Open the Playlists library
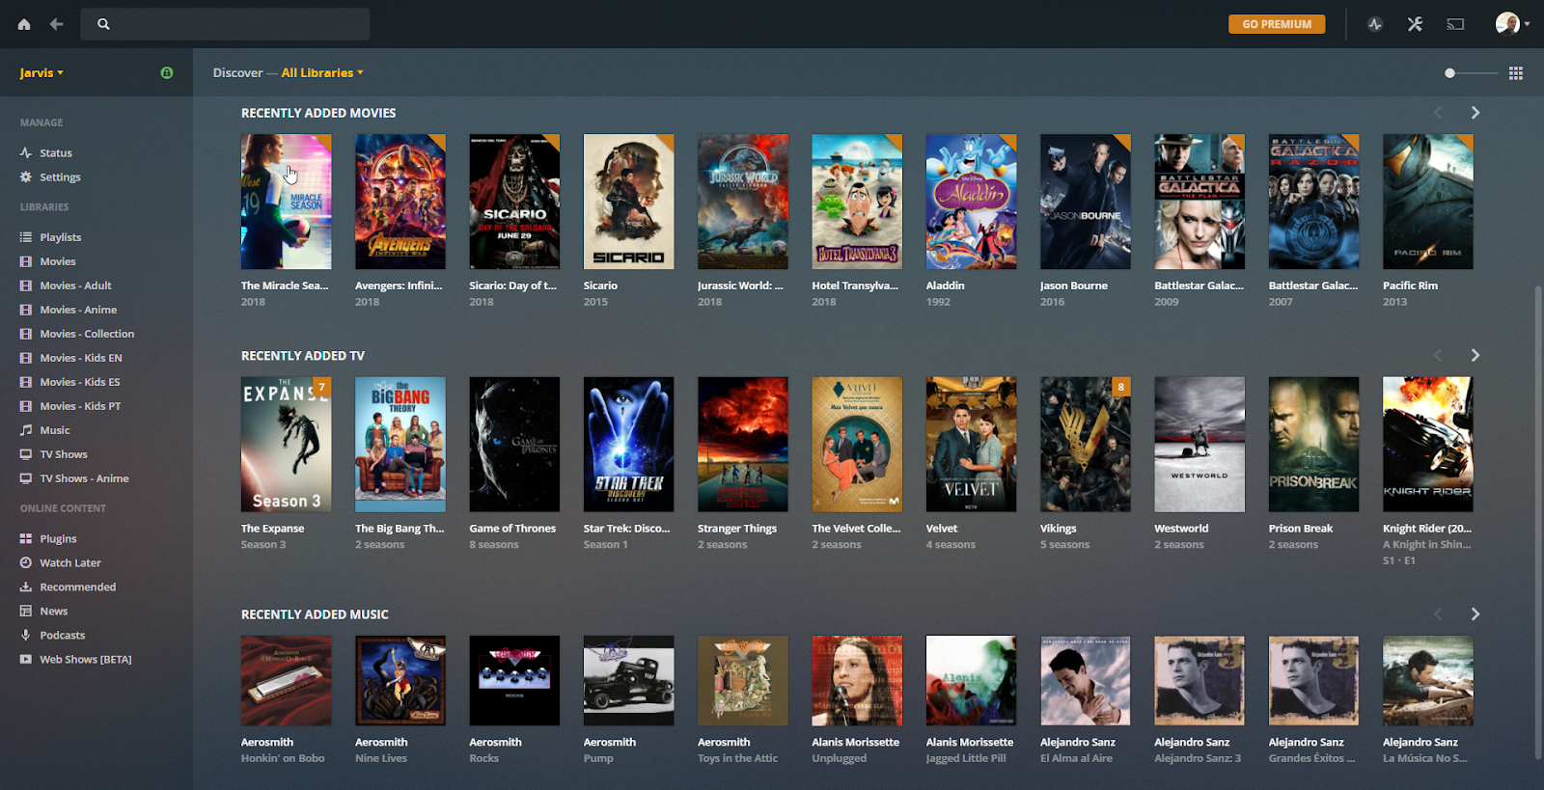The height and width of the screenshot is (790, 1544). point(60,236)
